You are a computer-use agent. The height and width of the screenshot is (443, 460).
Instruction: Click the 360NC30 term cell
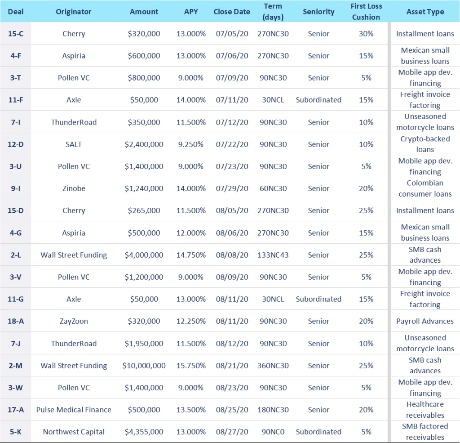(273, 366)
